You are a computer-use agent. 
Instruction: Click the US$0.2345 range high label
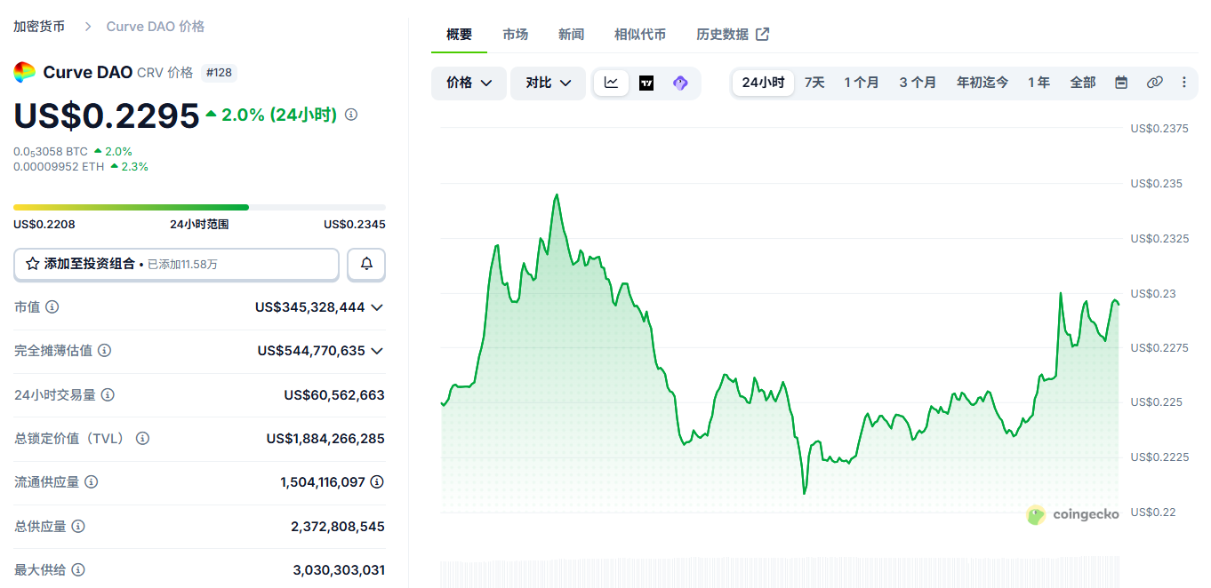pos(355,224)
